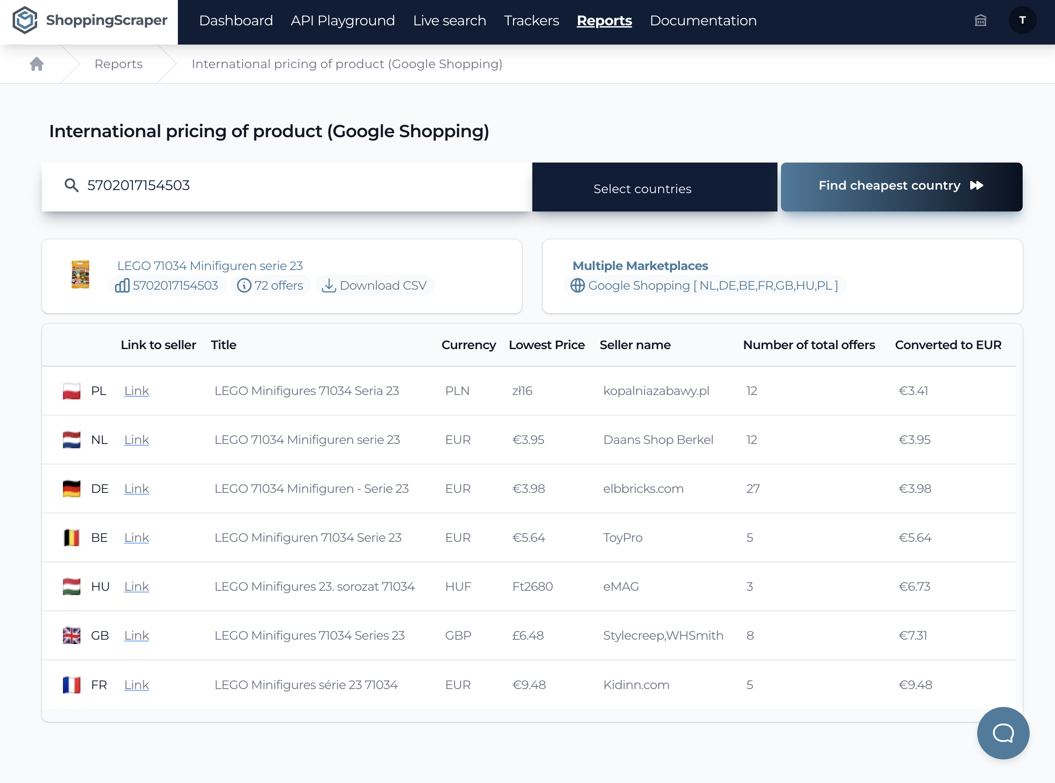
Task: Click the home breadcrumb icon
Action: tap(37, 64)
